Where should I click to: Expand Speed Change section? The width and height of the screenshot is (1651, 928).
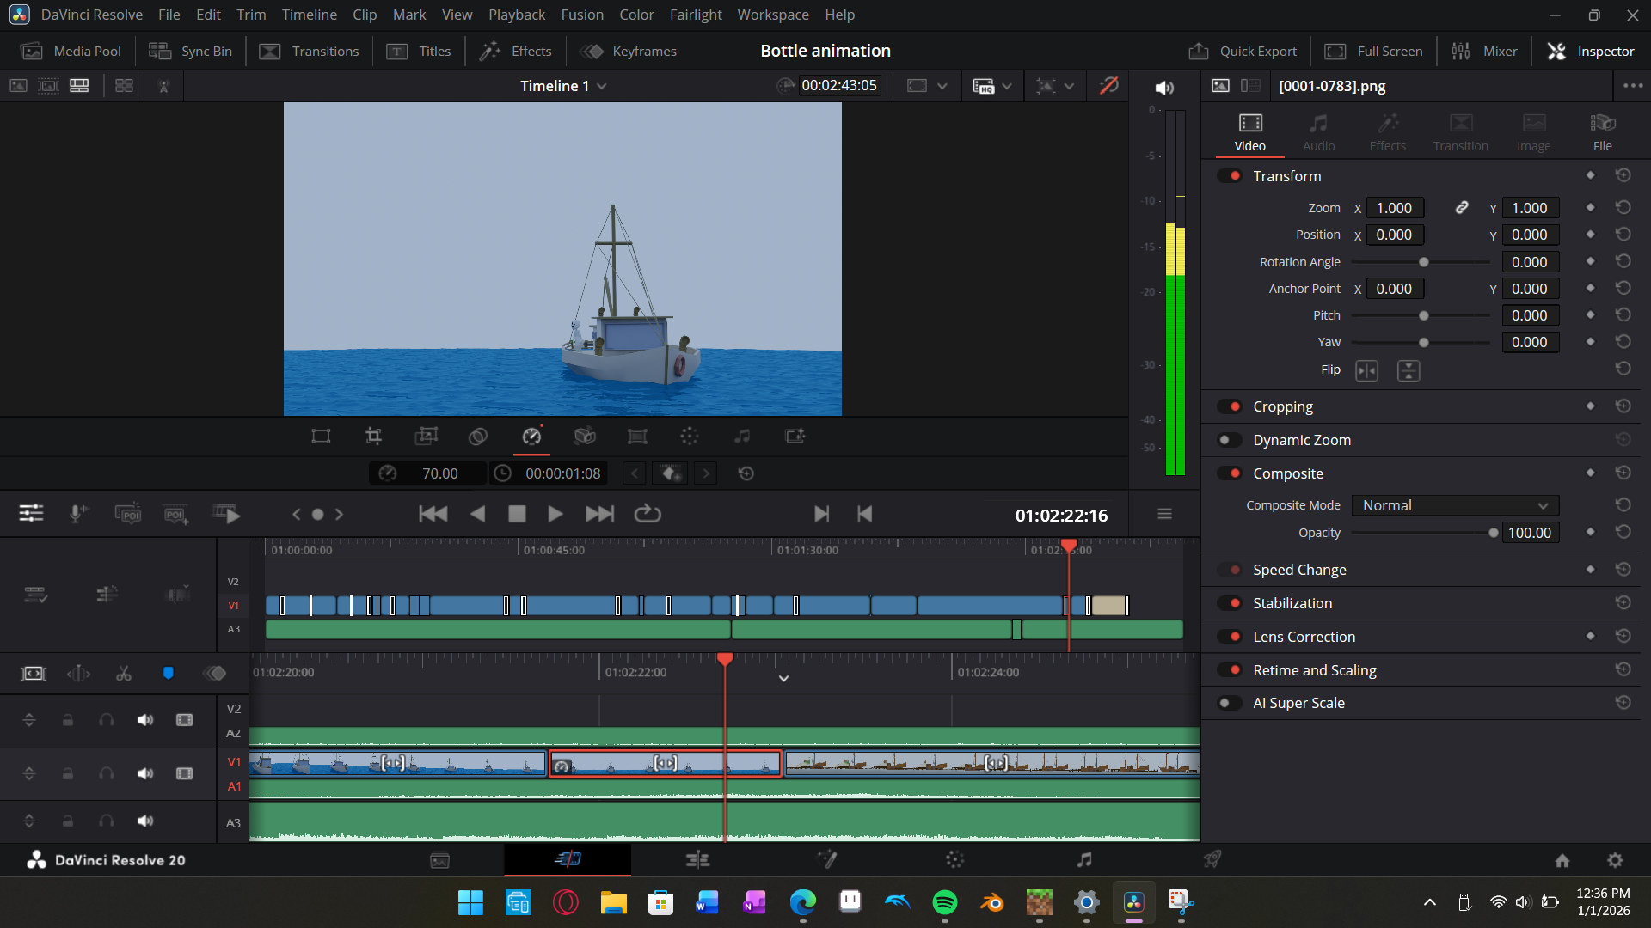[1299, 570]
